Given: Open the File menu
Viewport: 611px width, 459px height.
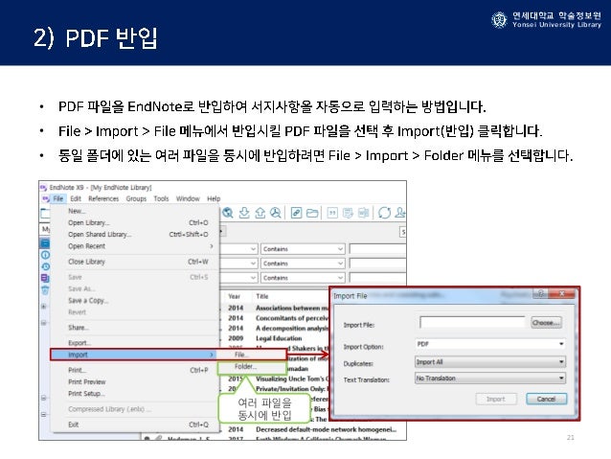Looking at the screenshot, I should (x=58, y=198).
